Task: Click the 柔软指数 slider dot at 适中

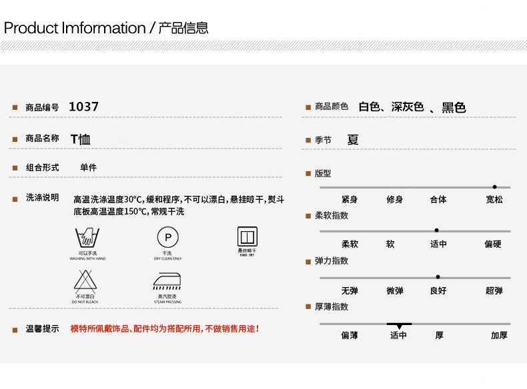Action: tap(436, 230)
